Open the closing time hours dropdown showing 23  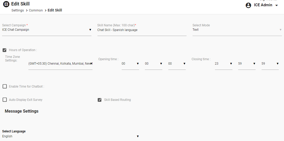(223, 64)
